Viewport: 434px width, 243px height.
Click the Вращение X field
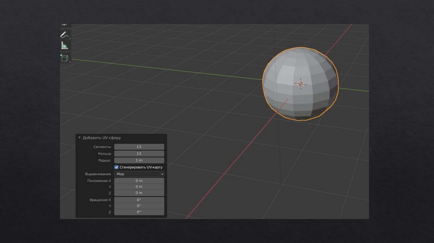139,200
